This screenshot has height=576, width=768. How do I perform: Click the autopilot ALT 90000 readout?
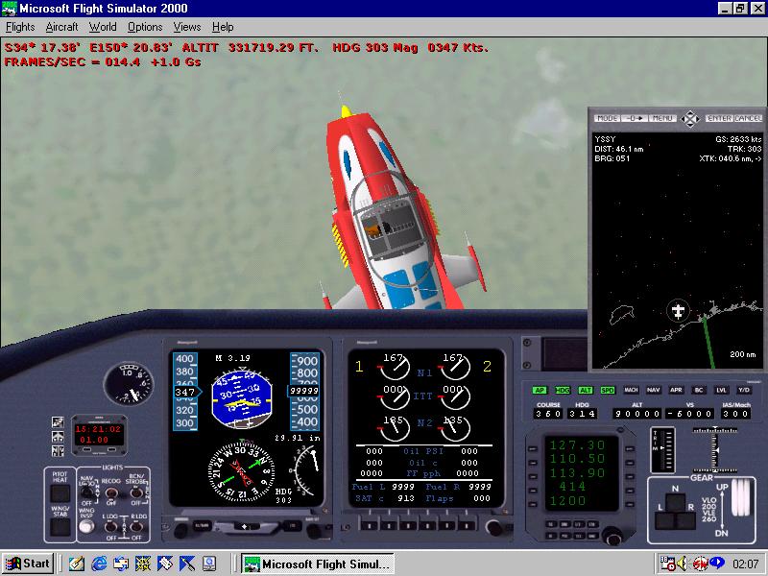click(x=636, y=414)
